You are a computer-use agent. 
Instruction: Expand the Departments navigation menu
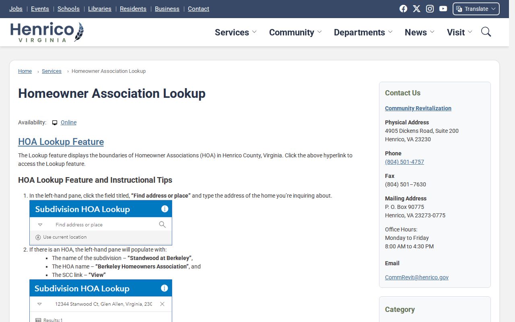[x=363, y=32]
